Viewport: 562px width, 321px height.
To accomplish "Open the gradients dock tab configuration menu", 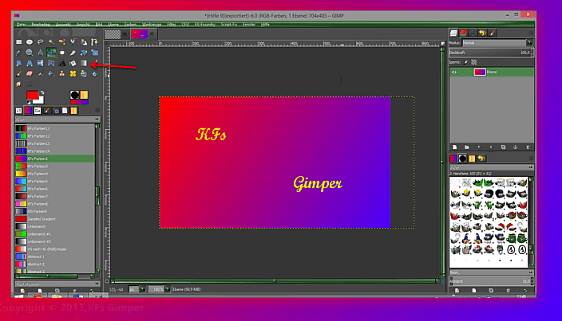I will click(97, 110).
